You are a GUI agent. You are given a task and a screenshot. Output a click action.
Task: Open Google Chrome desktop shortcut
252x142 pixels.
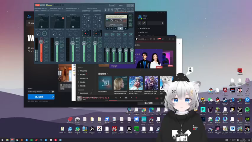click(x=144, y=111)
